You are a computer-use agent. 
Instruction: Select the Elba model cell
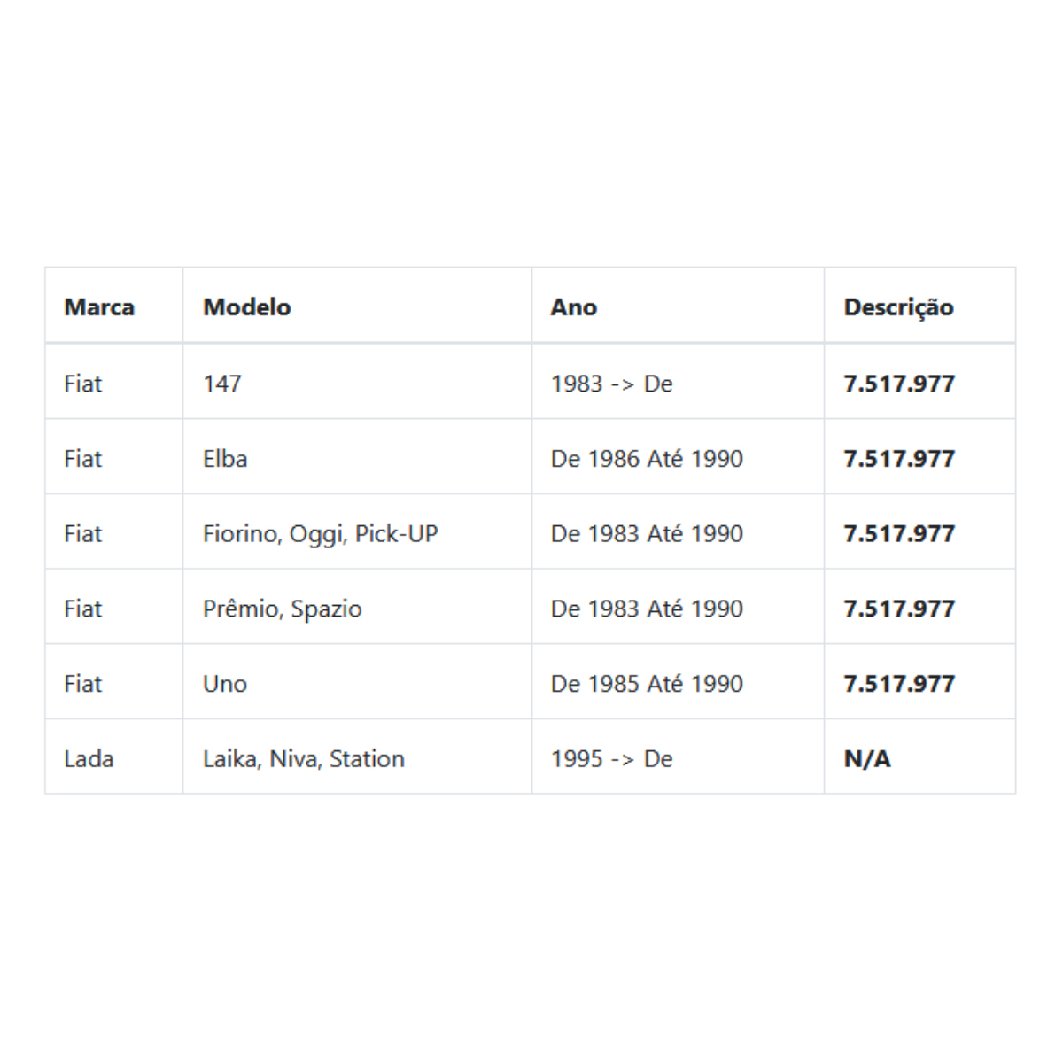click(357, 457)
